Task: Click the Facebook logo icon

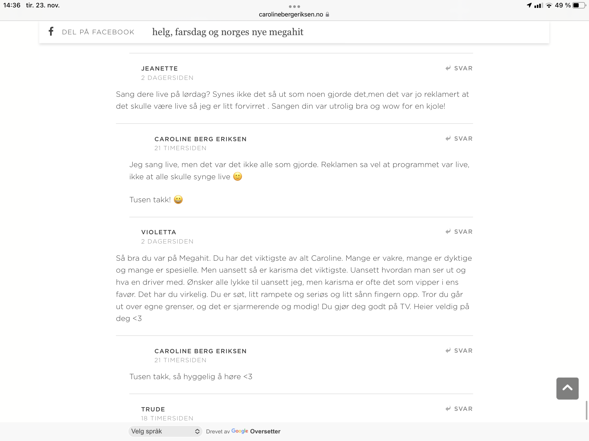Action: pyautogui.click(x=51, y=31)
